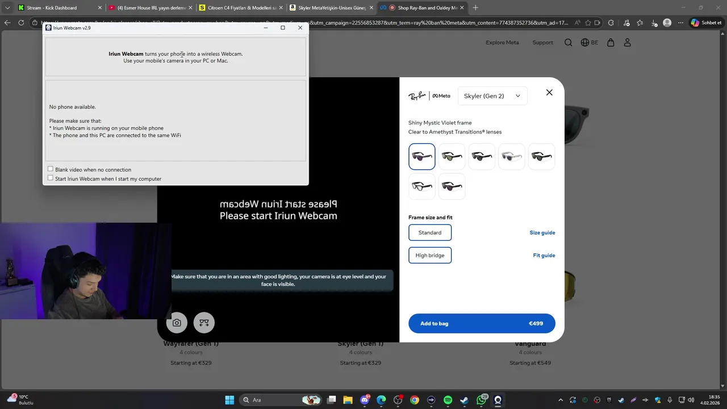Click the browser extensions puzzle icon
This screenshot has height=409, width=727.
click(x=611, y=23)
